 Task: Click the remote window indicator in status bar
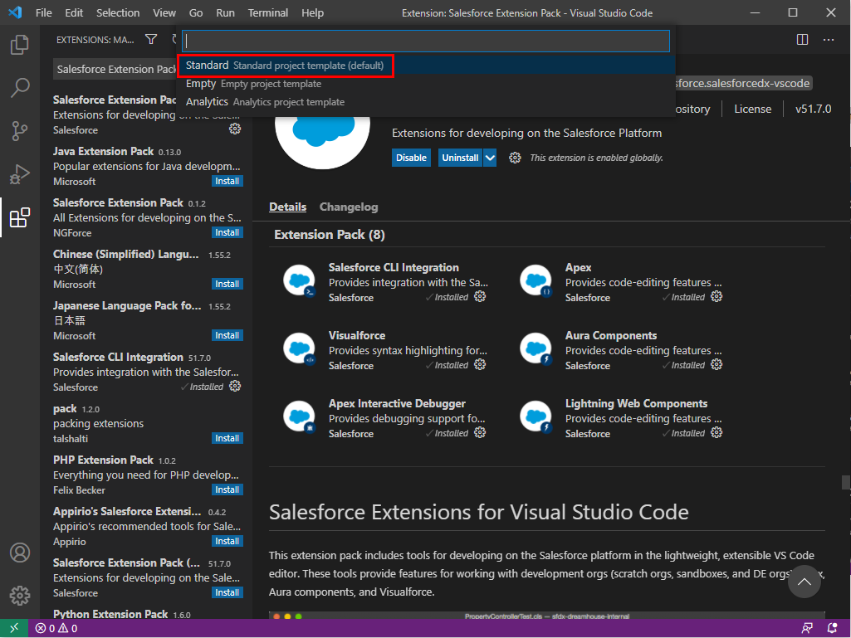14,628
